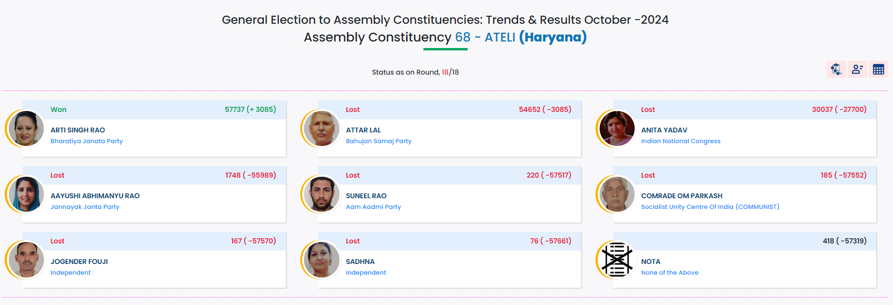
Task: Click the Aam Aadmi Party label
Action: pos(373,207)
